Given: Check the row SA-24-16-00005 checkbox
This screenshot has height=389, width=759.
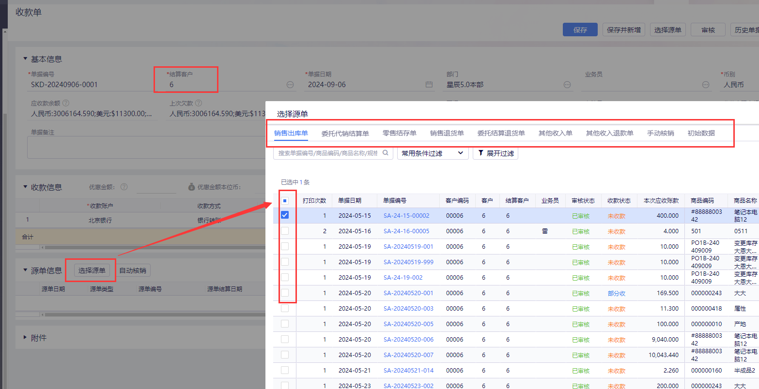Looking at the screenshot, I should coord(285,231).
